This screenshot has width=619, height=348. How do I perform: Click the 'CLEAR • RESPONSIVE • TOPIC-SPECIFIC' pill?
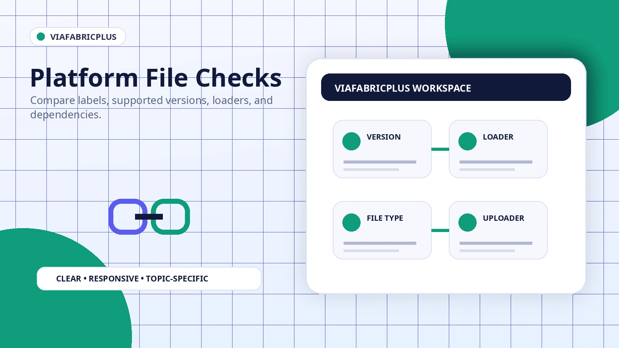(x=149, y=278)
